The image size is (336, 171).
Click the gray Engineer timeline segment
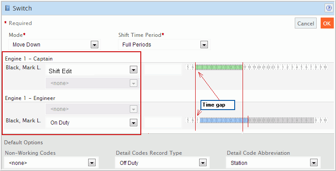point(281,120)
